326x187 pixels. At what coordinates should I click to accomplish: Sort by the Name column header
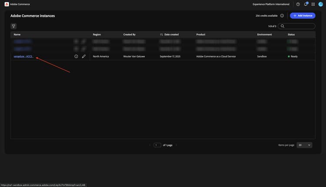(x=17, y=34)
